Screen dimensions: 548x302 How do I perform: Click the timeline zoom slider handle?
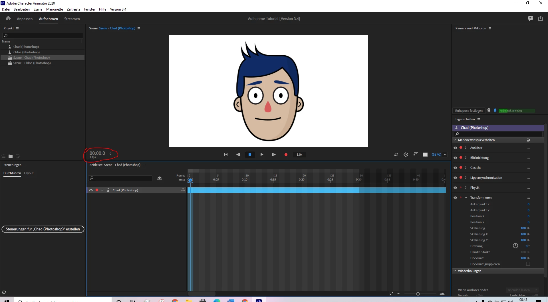(418, 294)
